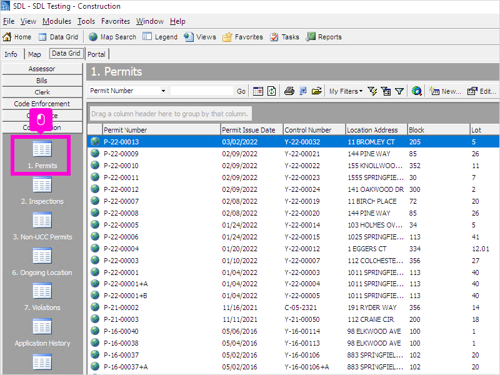This screenshot has height=375, width=500.
Task: Launch Map Search from the toolbar
Action: coord(112,37)
